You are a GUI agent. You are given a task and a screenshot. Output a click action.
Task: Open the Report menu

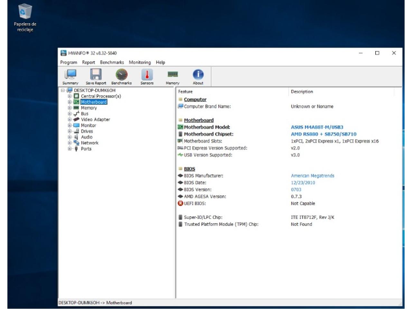pos(88,62)
